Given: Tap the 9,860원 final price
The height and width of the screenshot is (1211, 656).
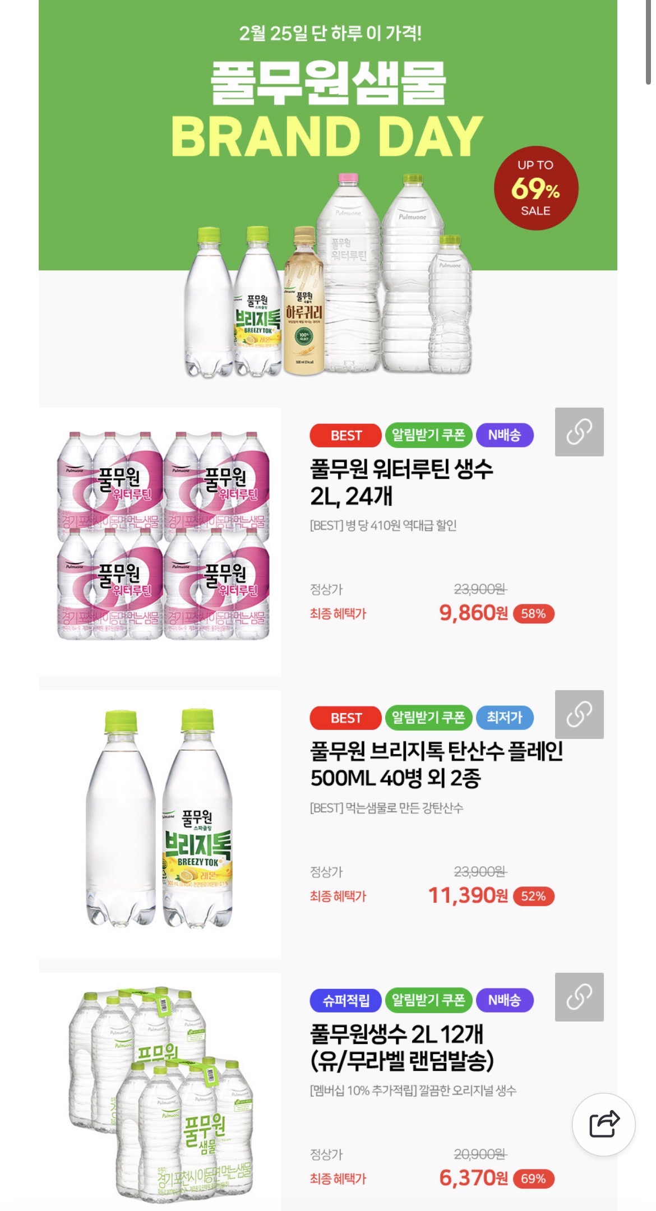Looking at the screenshot, I should (473, 613).
